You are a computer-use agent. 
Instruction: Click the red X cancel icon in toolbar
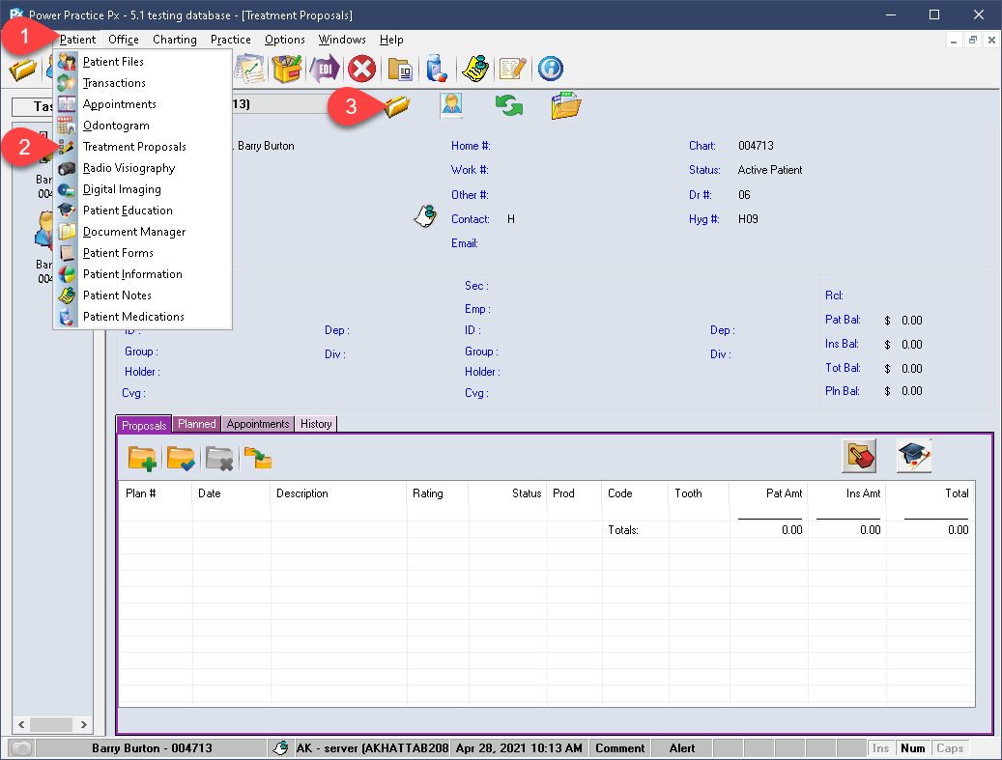(361, 69)
